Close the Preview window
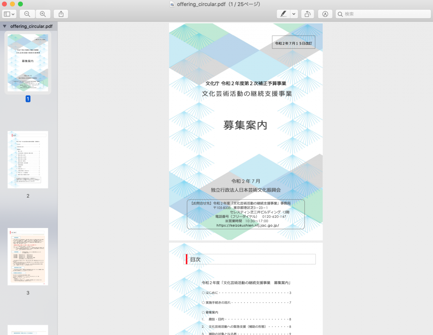Screen dimensions: 433x335 tap(4, 4)
